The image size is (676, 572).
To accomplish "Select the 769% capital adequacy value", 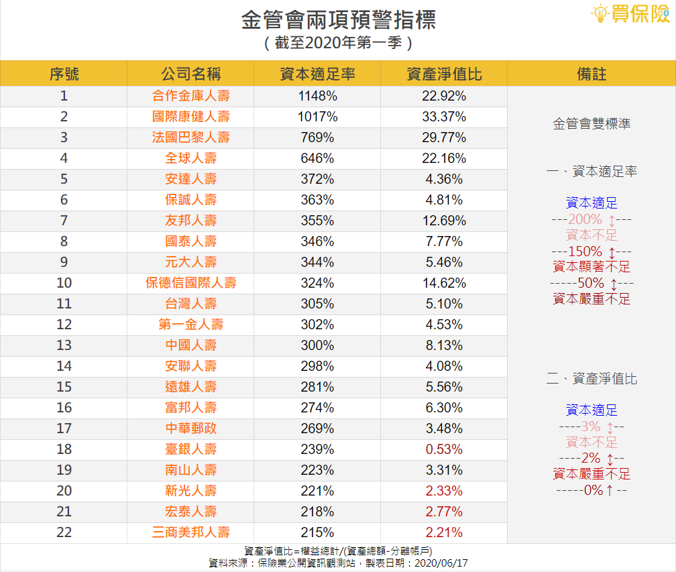I will 317,137.
